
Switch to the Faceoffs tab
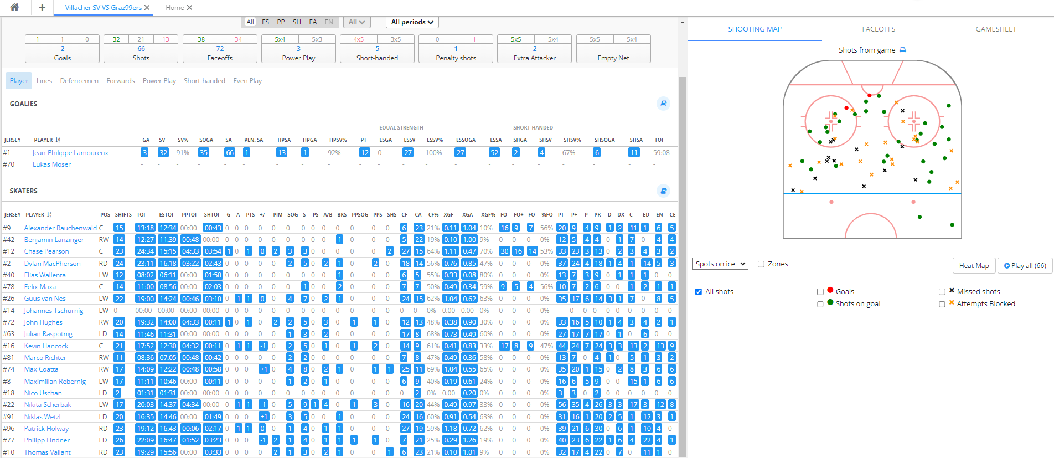point(878,29)
